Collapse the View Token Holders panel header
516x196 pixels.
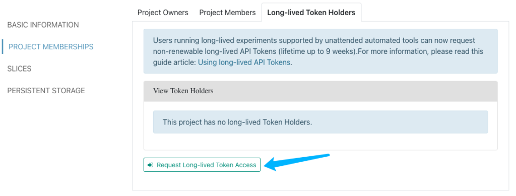(x=320, y=91)
